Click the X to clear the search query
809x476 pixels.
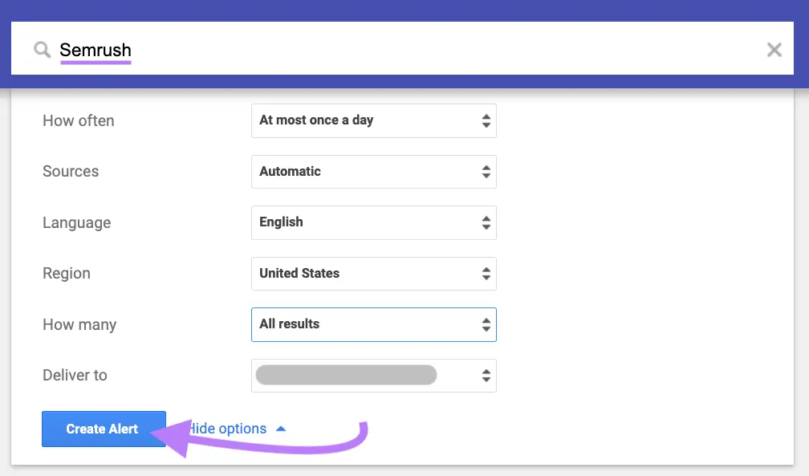pos(774,49)
